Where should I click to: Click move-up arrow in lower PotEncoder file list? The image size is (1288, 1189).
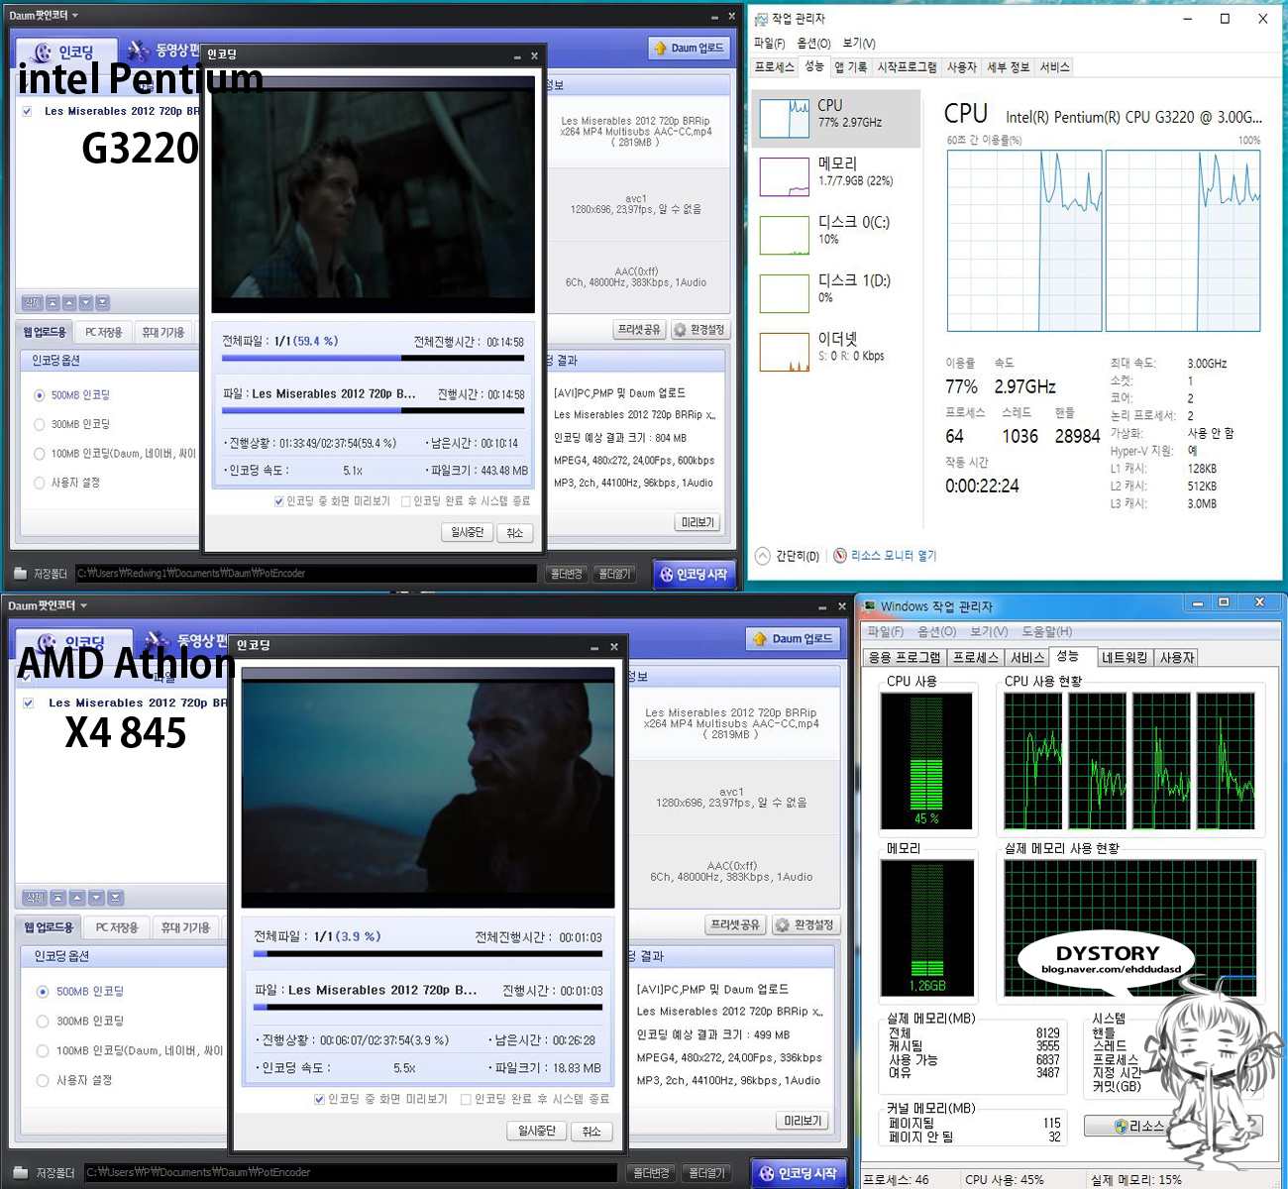coord(77,898)
